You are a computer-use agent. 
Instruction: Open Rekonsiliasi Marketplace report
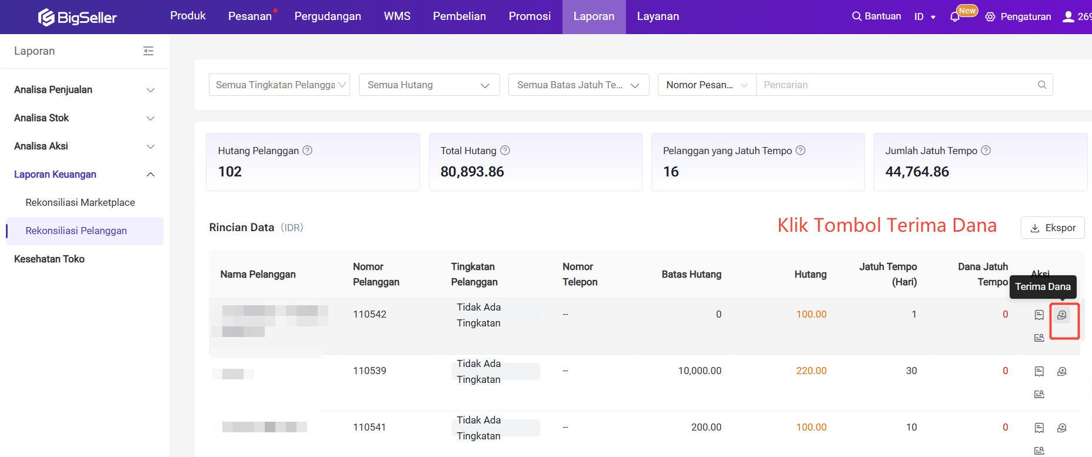[x=80, y=202]
